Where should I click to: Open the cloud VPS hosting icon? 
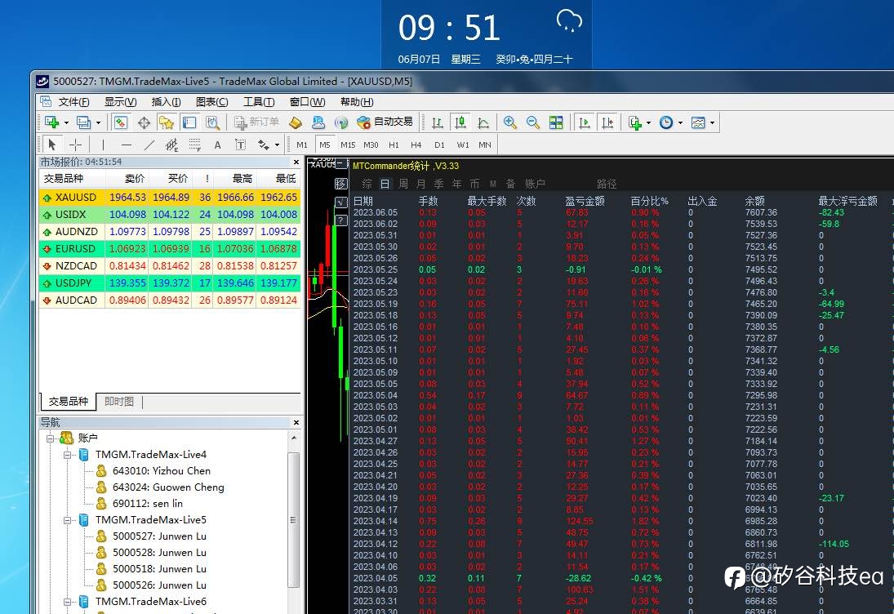click(x=318, y=122)
